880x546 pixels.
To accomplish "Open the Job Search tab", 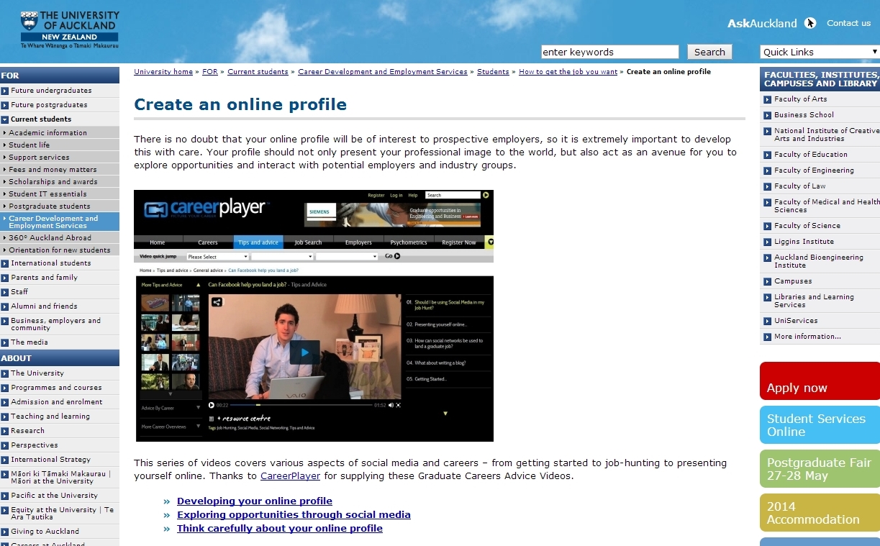I will (308, 242).
